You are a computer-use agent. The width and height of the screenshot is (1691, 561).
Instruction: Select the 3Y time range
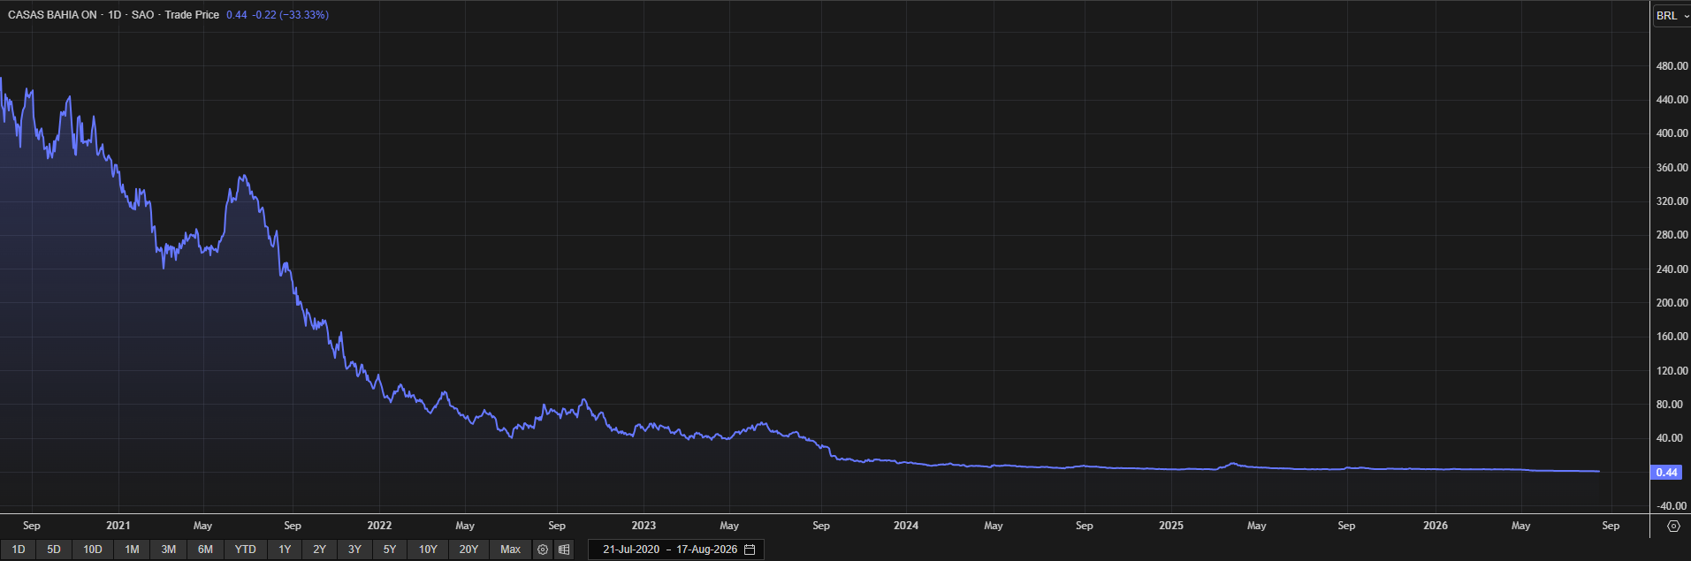pos(354,550)
